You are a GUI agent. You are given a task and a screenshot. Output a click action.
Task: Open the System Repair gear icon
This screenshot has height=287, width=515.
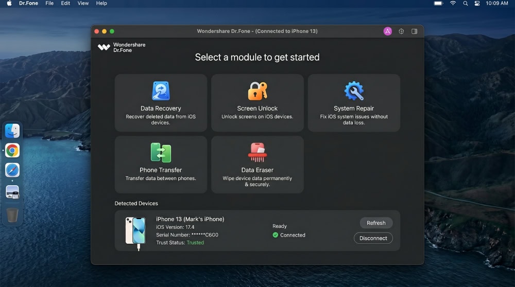tap(354, 91)
